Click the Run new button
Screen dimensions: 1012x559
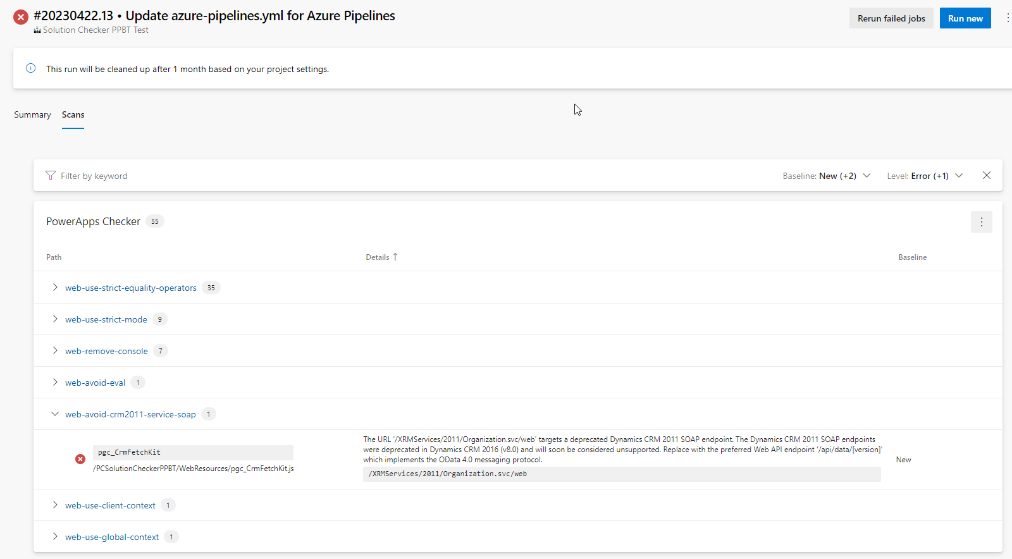click(965, 18)
